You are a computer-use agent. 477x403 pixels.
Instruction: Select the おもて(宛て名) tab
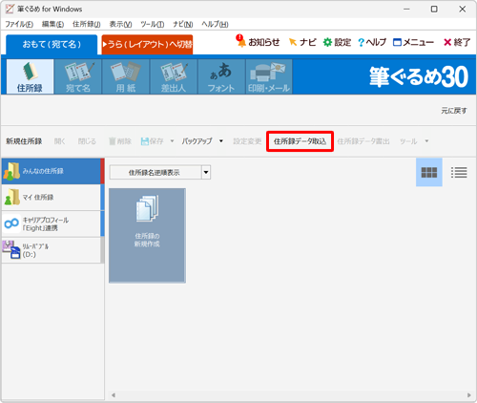point(52,44)
